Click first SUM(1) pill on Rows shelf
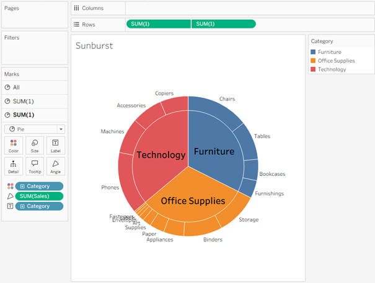This screenshot has height=283, width=375. tap(158, 24)
